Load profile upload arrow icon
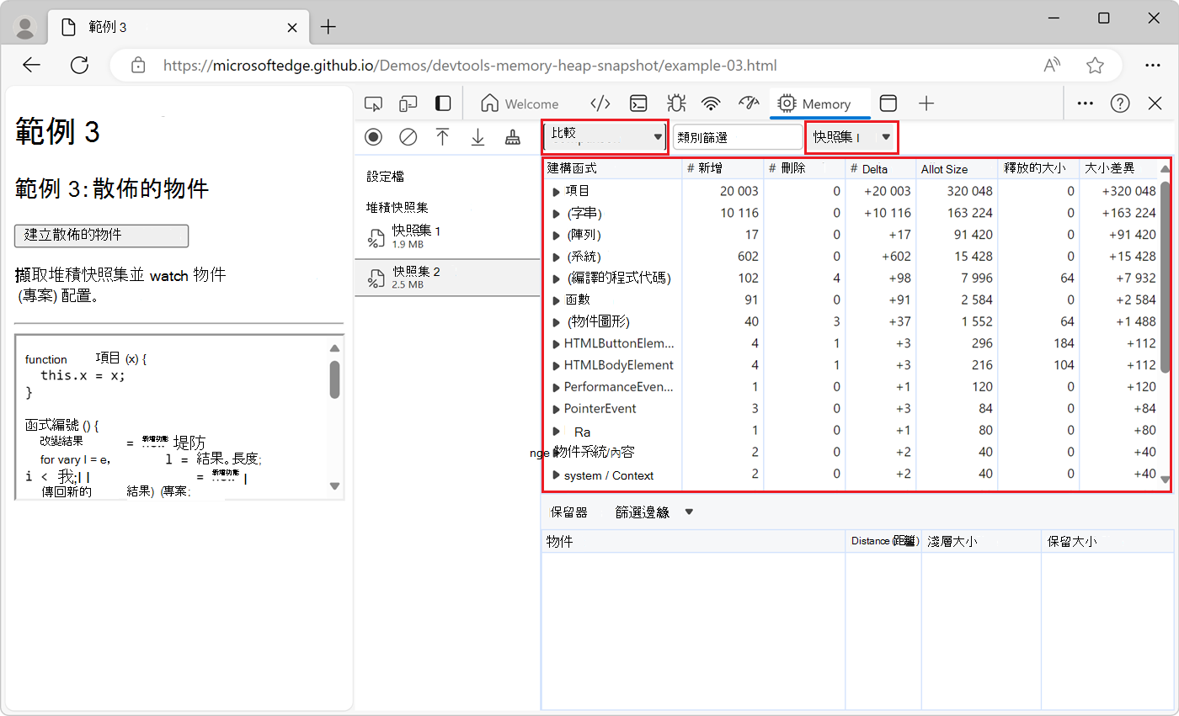Screen dimensions: 1179x716 coord(442,137)
